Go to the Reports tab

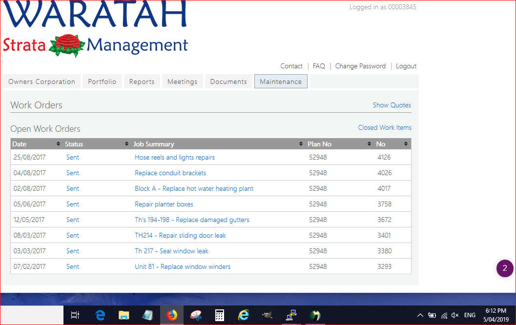[142, 81]
